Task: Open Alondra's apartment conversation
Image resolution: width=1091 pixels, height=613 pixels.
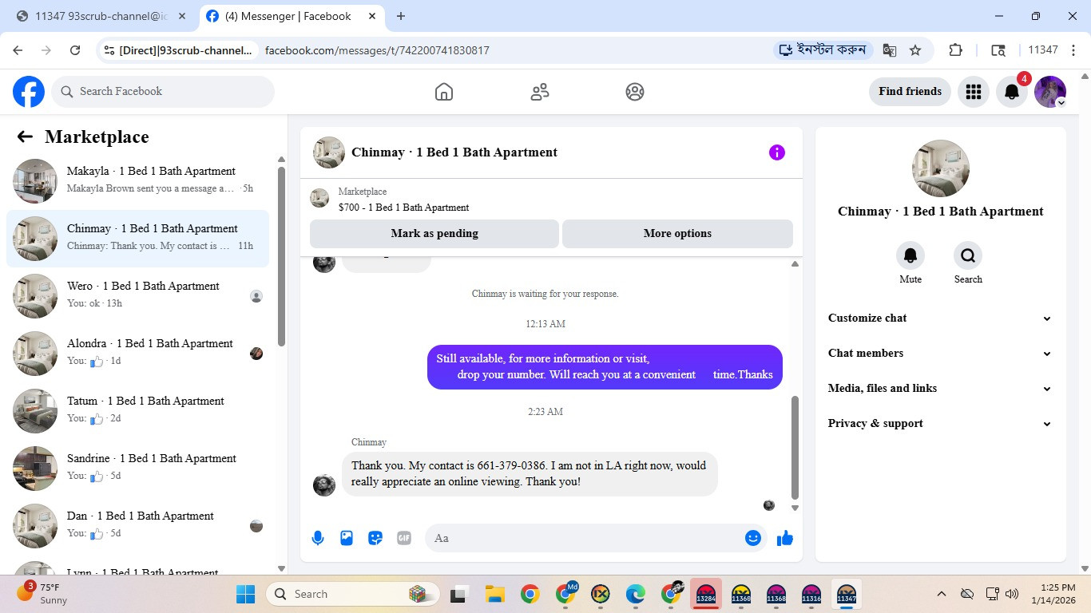Action: point(137,354)
